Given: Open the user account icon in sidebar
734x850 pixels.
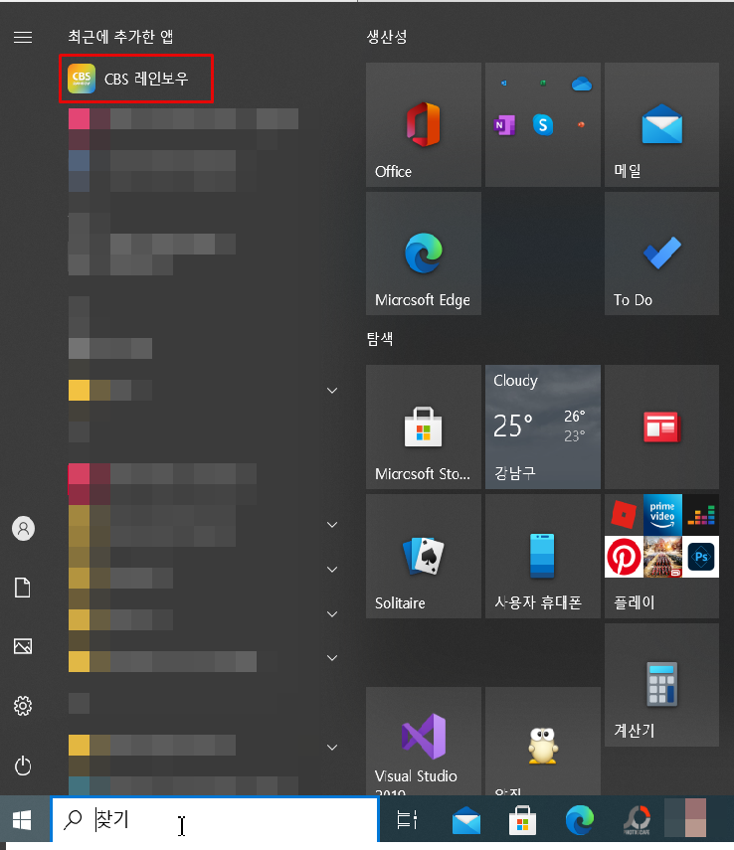Looking at the screenshot, I should (x=23, y=529).
